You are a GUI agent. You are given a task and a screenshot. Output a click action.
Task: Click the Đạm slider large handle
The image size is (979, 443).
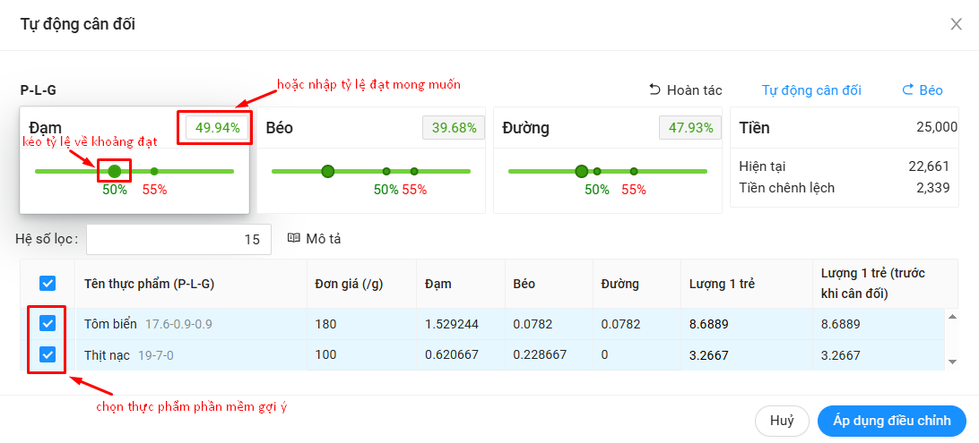coord(114,171)
